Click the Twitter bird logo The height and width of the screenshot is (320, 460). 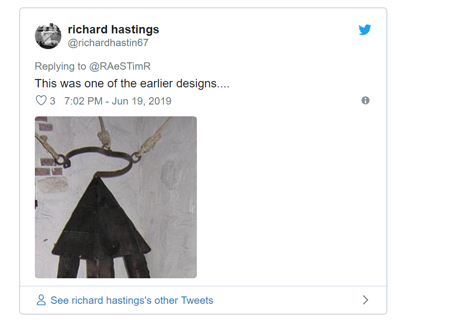click(x=365, y=30)
